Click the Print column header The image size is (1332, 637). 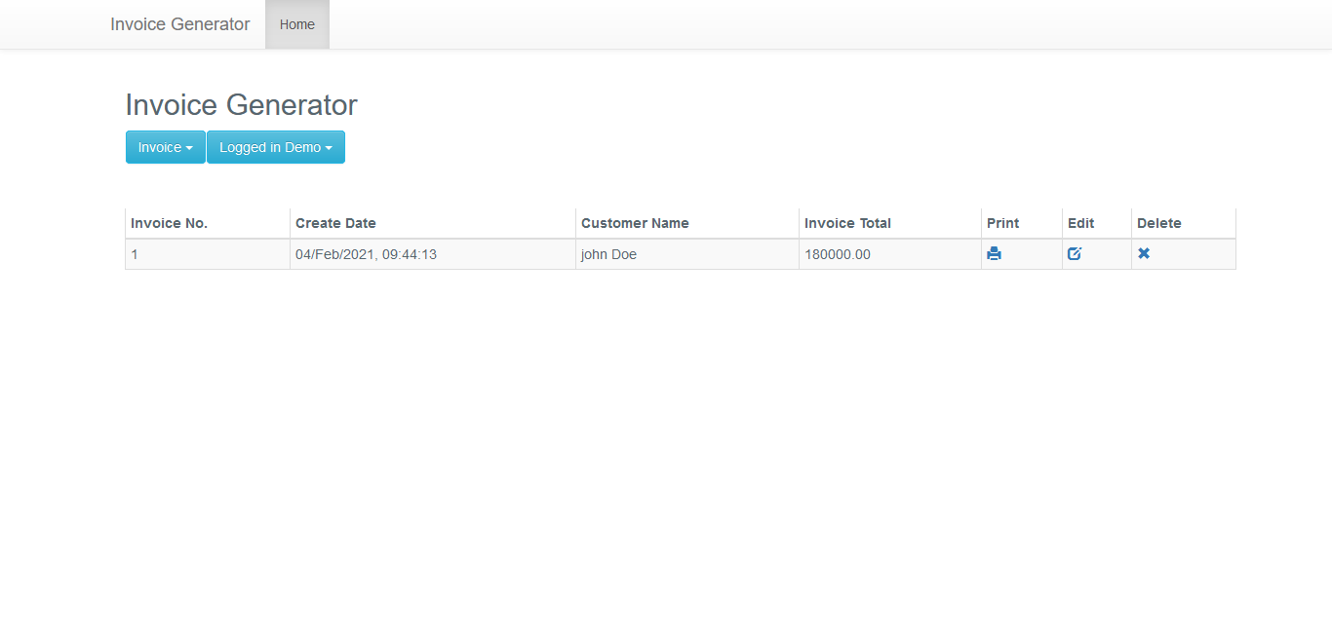click(1022, 223)
